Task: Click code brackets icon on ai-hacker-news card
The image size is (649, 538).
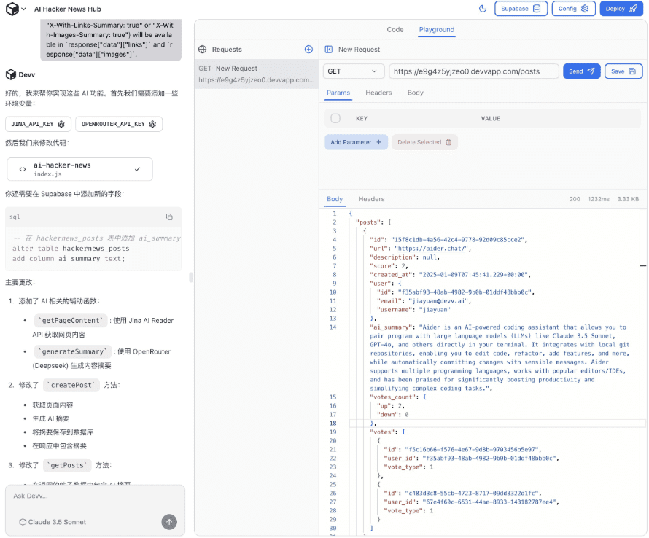Action: (23, 169)
